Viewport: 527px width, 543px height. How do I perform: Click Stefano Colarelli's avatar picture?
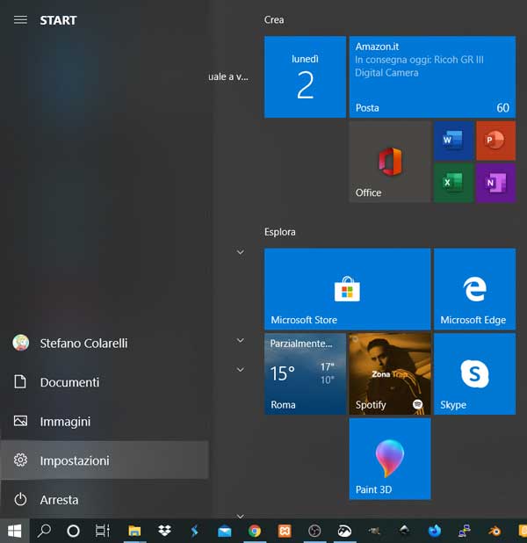(21, 343)
